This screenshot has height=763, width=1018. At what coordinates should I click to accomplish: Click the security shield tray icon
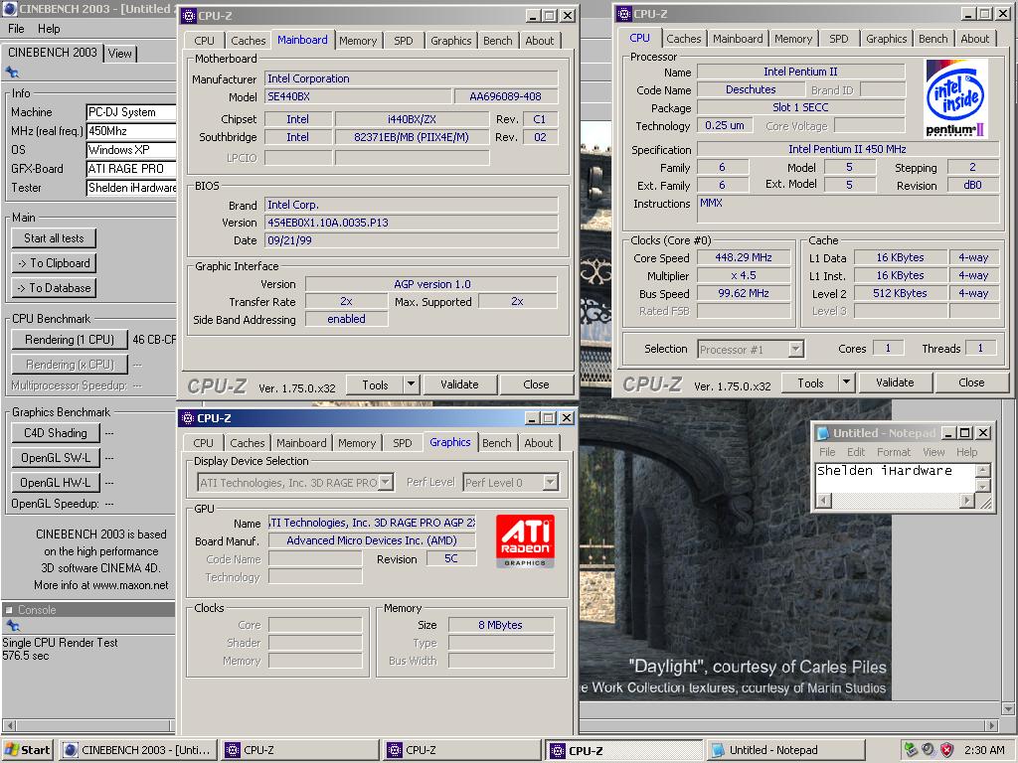tap(946, 750)
